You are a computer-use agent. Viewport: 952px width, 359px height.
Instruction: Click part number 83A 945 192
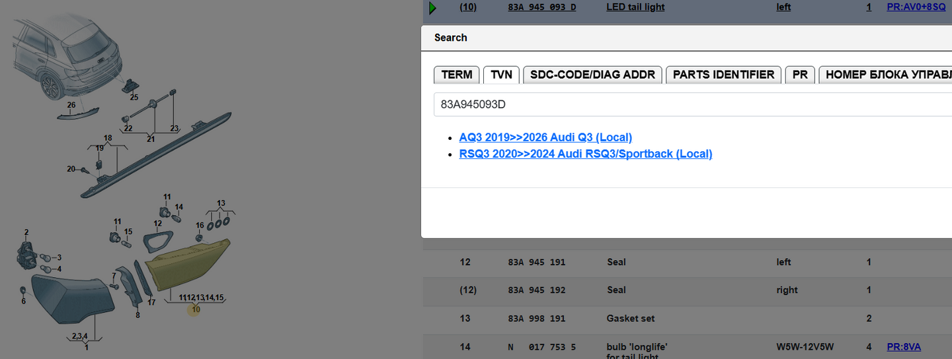click(x=536, y=290)
